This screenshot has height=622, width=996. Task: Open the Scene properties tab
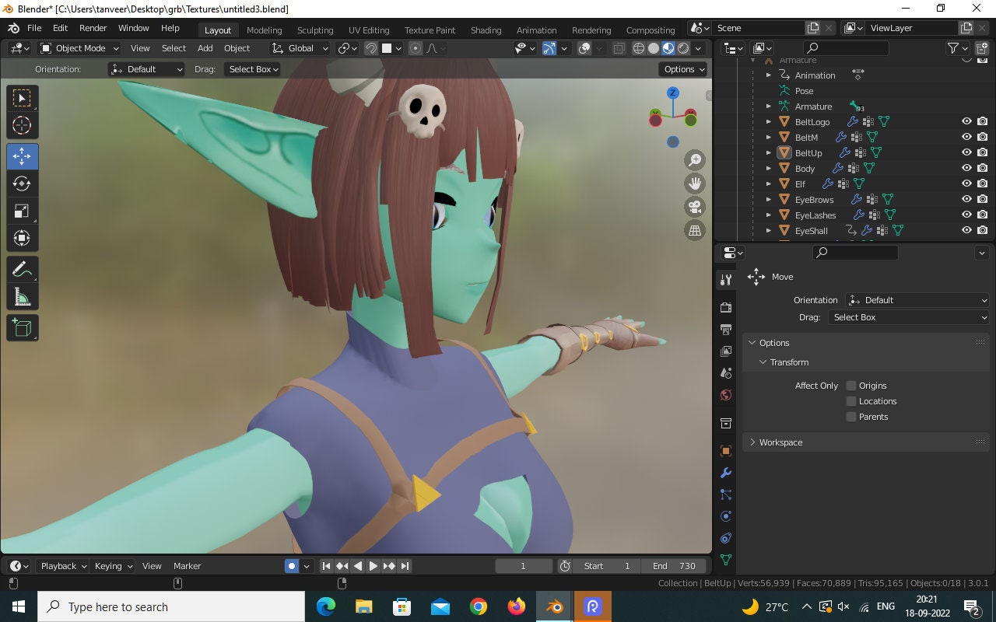(x=726, y=372)
